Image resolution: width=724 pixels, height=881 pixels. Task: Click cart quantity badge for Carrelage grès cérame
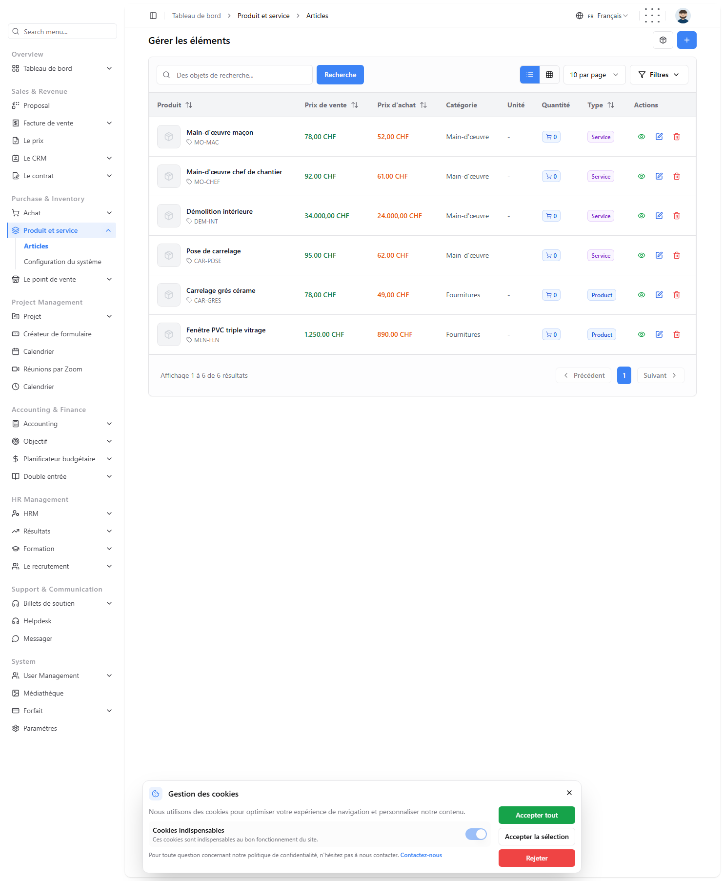pyautogui.click(x=551, y=295)
